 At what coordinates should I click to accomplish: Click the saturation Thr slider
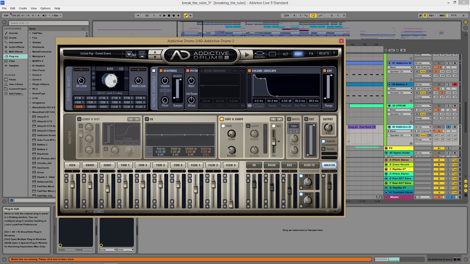274,142
